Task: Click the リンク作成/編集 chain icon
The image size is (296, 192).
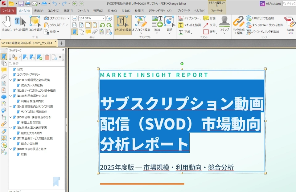Action: pyautogui.click(x=238, y=25)
